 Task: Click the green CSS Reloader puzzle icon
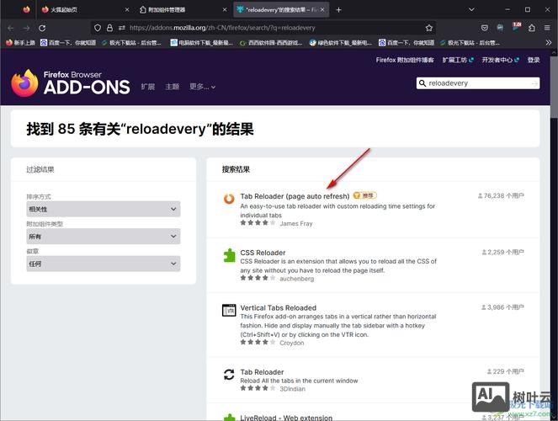coord(229,255)
